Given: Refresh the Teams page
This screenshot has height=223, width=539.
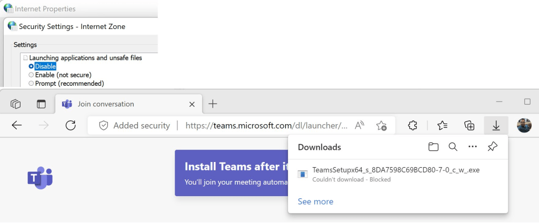Looking at the screenshot, I should coord(71,125).
